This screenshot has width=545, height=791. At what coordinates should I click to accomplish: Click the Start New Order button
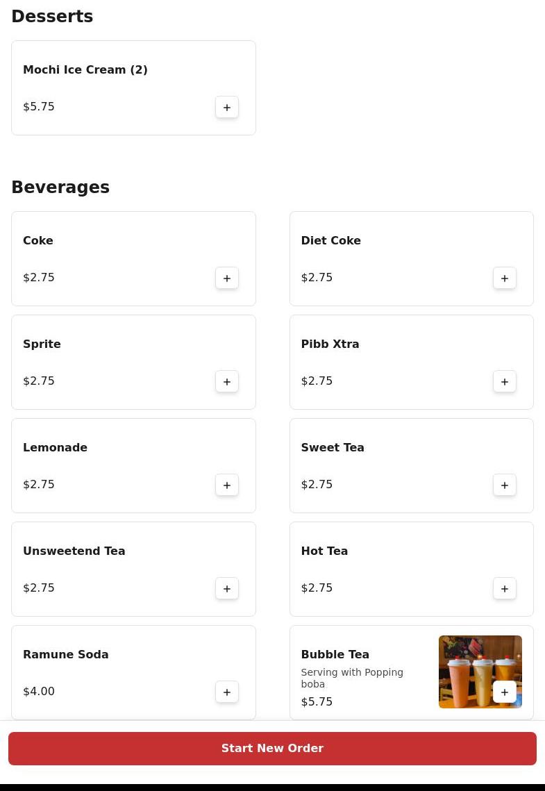272,748
